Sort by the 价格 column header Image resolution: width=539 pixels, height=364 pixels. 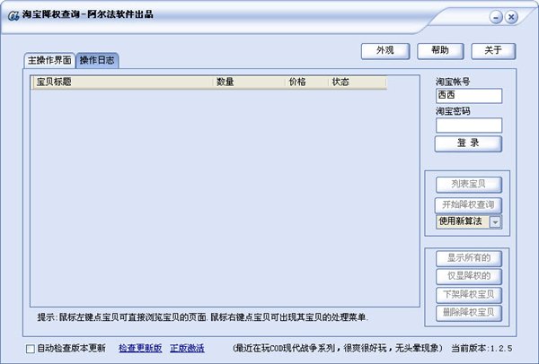307,82
